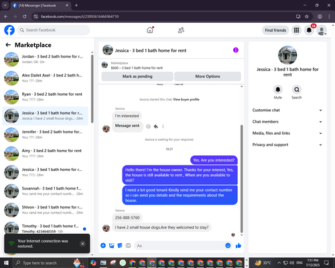Open the Facebook menu grid icon
Screen dimensions: 335x268
(296, 30)
